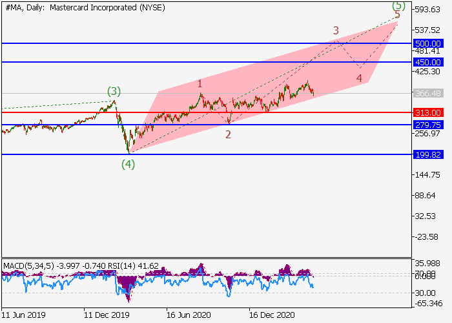This screenshot has width=452, height=323.
Task: Click the 537.52 price scale value
Action: 427,30
